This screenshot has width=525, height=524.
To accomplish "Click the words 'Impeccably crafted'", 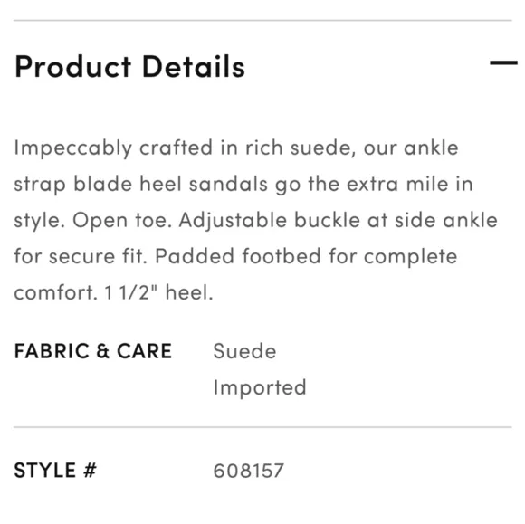I will 113,148.
